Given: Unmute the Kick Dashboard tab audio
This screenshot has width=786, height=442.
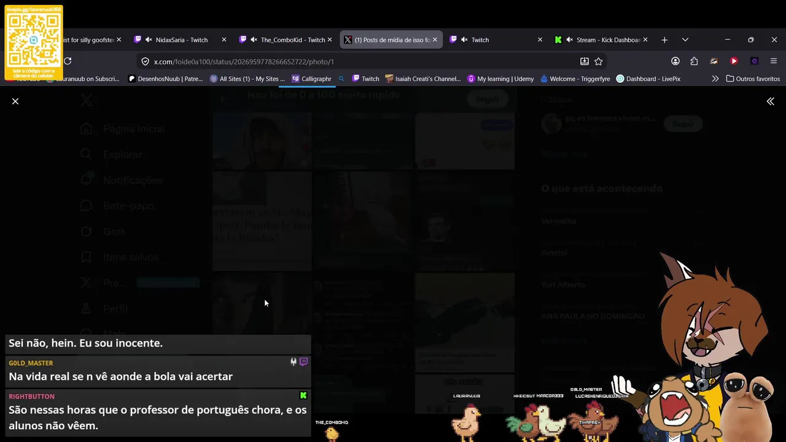Looking at the screenshot, I should click(x=569, y=40).
